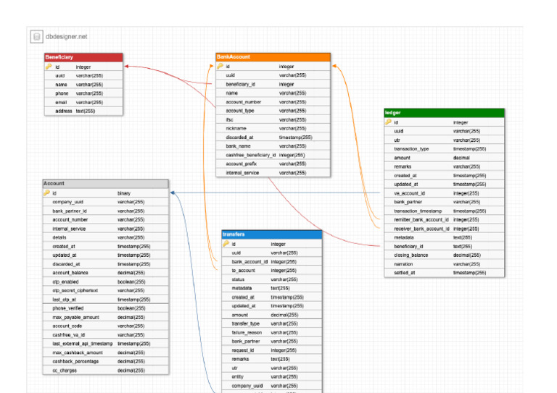Select the otp_secret_ciphertext row in the Account table

[105, 290]
